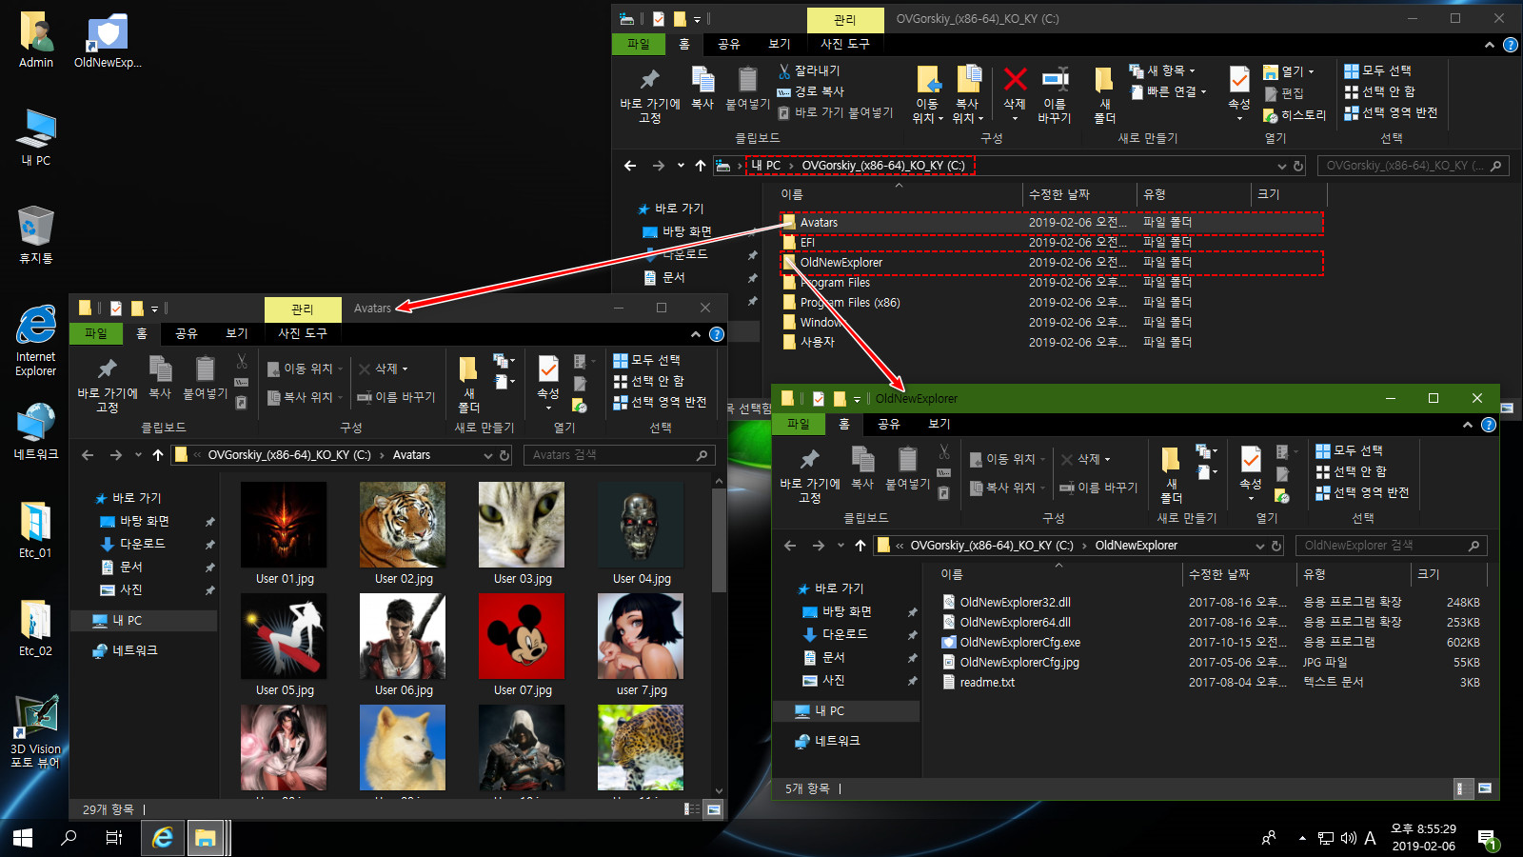Click the Type (유형) column header in the top Explorer window
Viewport: 1523px width, 857px height.
[1194, 194]
